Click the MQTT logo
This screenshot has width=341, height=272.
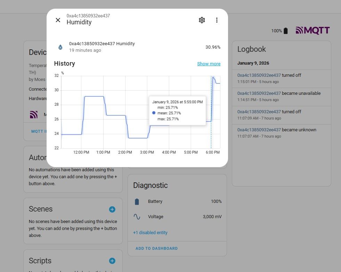[x=312, y=31]
